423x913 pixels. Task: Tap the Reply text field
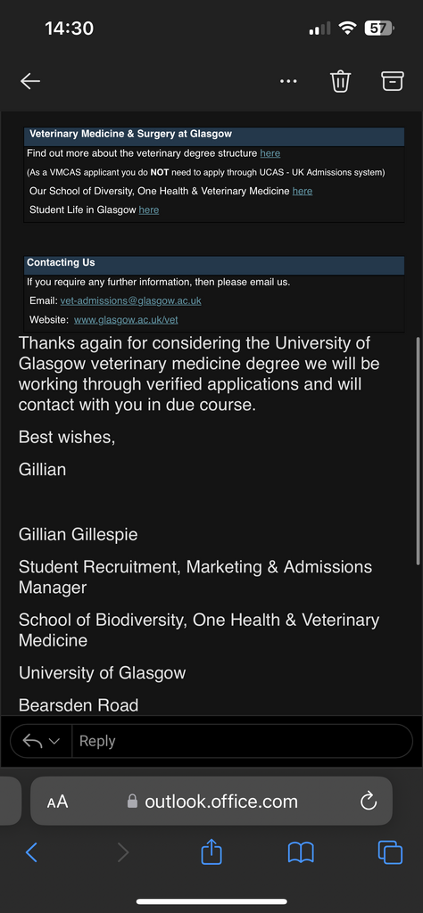pos(242,741)
